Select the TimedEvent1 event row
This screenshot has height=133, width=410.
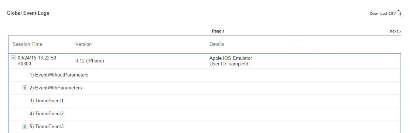pyautogui.click(x=205, y=101)
